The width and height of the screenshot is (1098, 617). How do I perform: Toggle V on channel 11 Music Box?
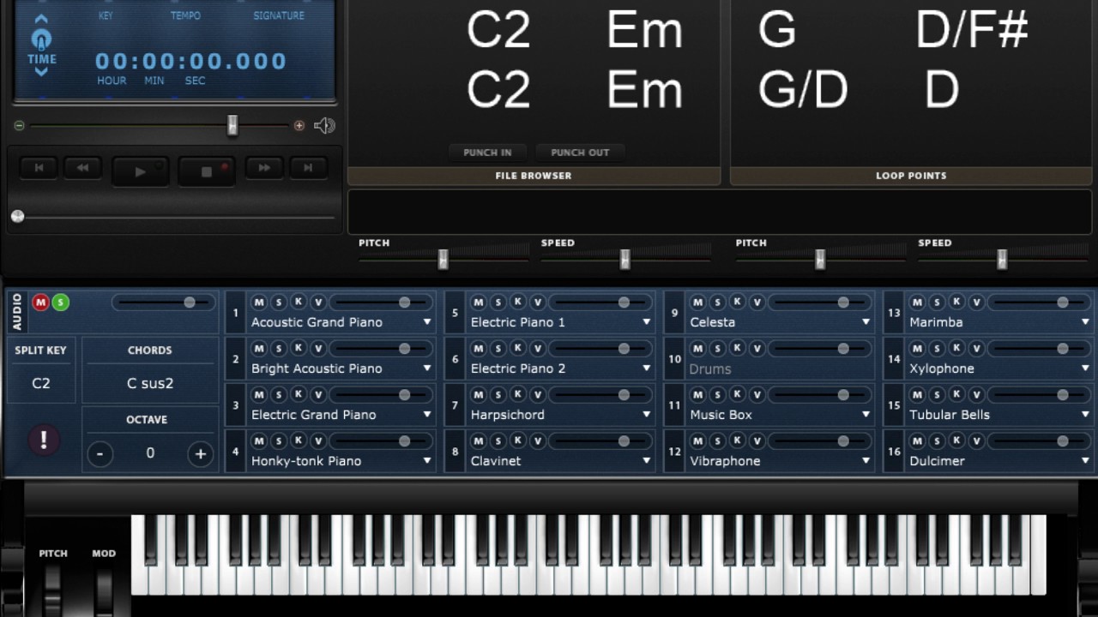coord(757,395)
